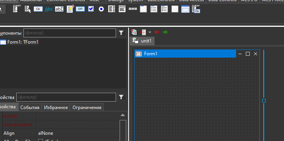Open the Additional palette tab
284x141 pixels.
tap(31, 1)
